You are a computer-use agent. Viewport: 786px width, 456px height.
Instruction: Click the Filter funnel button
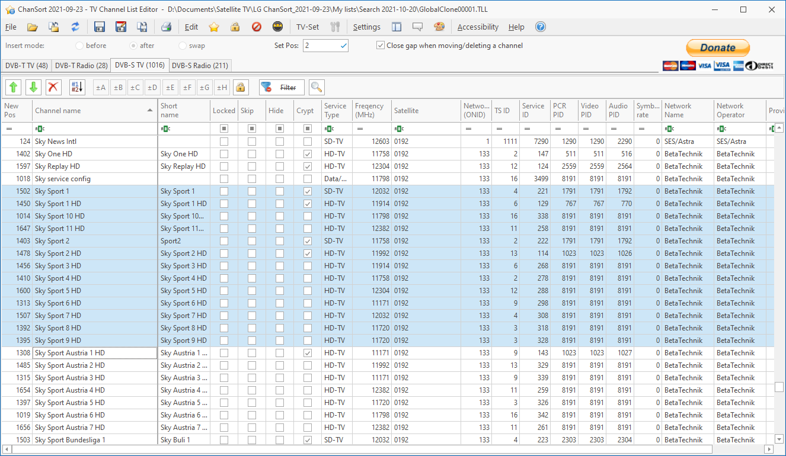point(282,87)
